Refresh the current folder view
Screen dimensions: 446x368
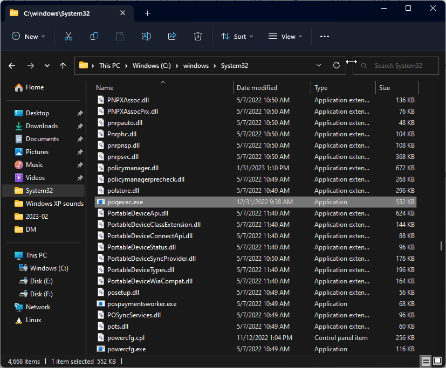pos(337,65)
